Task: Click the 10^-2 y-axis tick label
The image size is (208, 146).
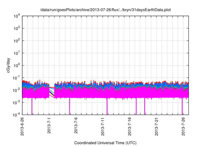Action: pyautogui.click(x=16, y=90)
